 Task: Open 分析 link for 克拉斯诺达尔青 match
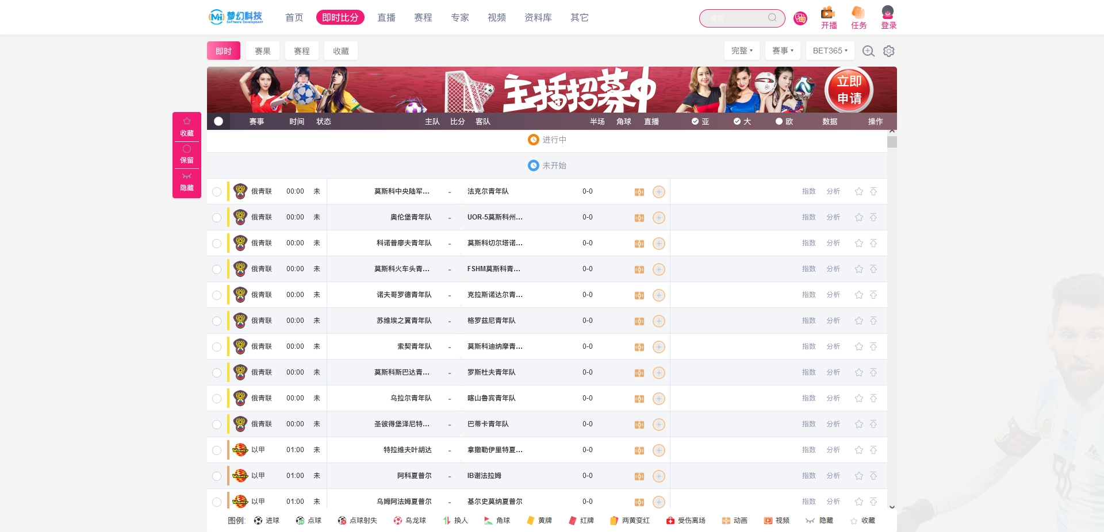click(x=833, y=295)
